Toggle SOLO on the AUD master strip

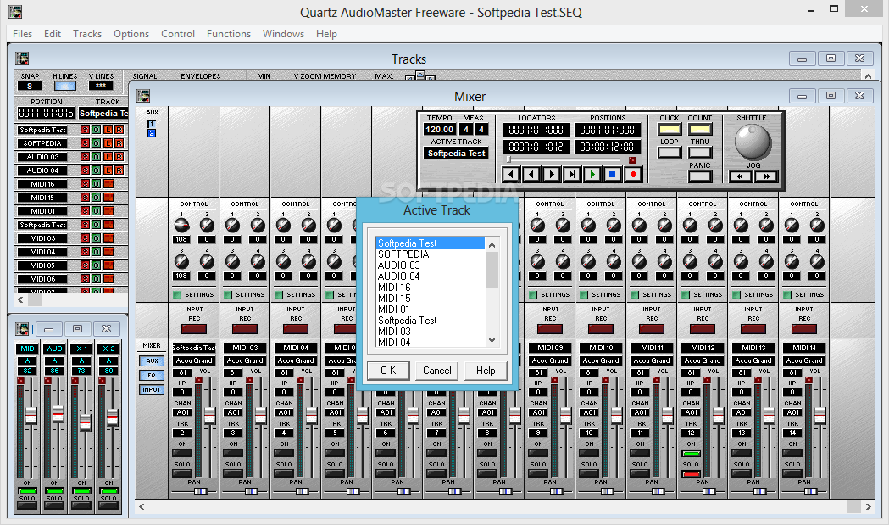pos(54,505)
